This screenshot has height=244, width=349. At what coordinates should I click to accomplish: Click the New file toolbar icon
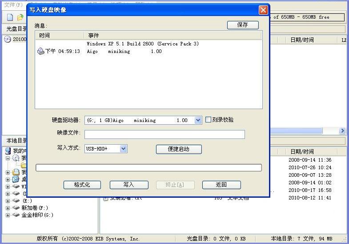10,17
